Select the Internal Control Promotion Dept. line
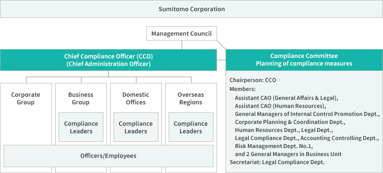 pyautogui.click(x=307, y=114)
